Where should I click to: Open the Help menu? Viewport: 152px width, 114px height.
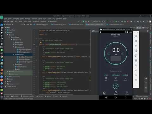[x=65, y=19]
